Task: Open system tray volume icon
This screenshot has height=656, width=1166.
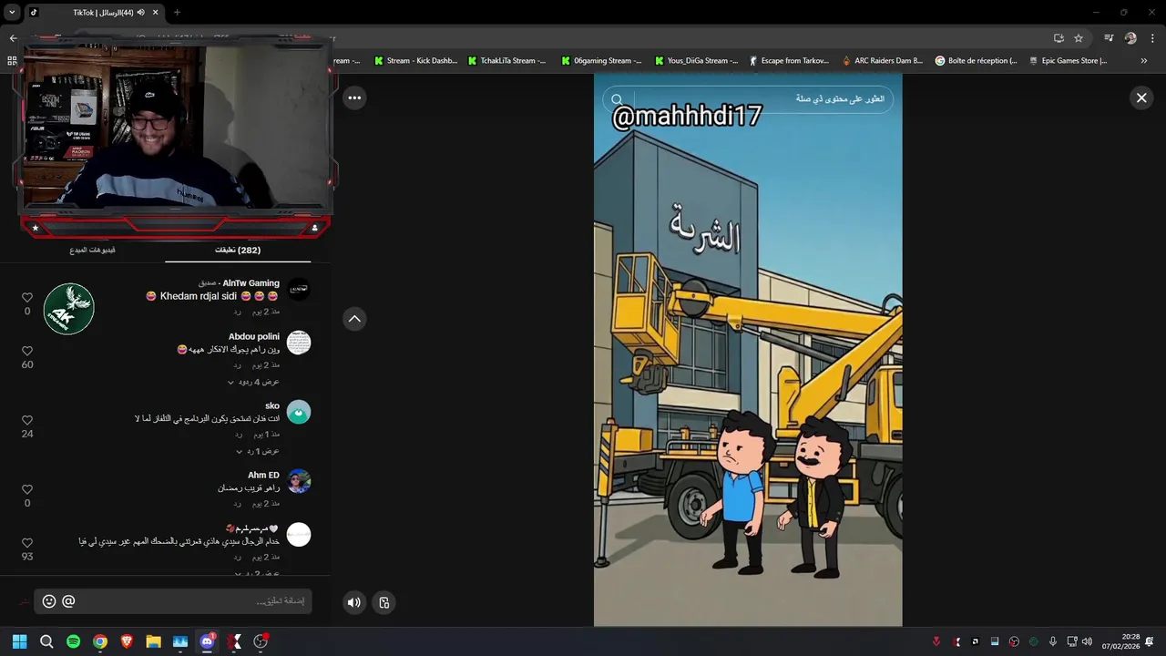Action: [x=1087, y=641]
